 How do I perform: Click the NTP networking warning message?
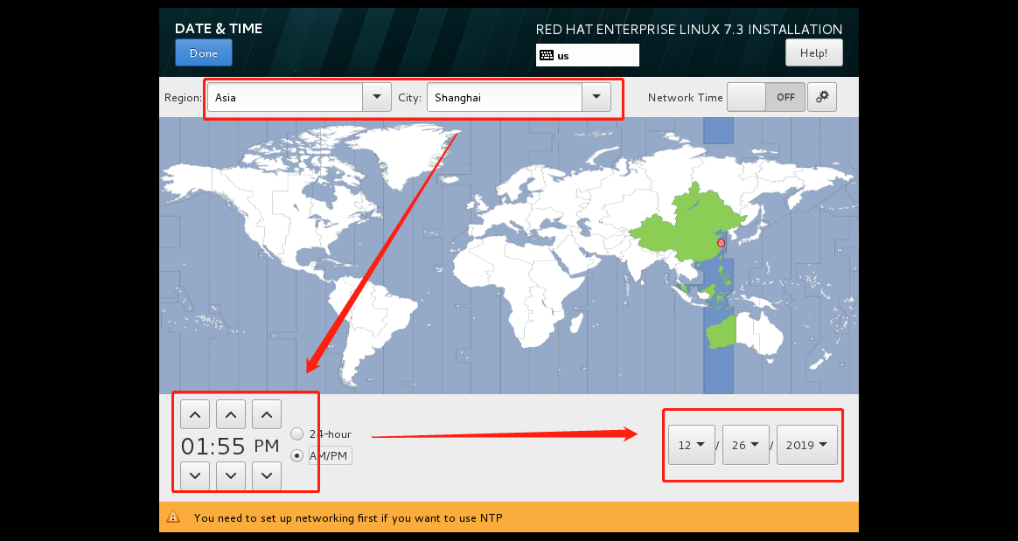(348, 517)
